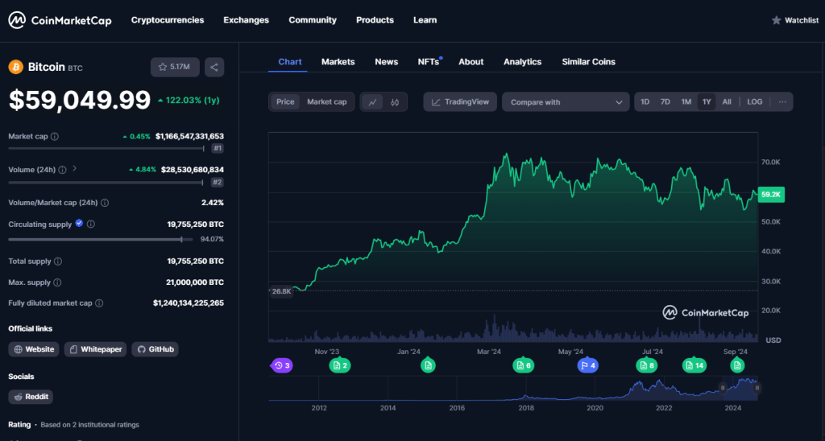The image size is (825, 441).
Task: Select candlestick chart type icon
Action: click(x=395, y=102)
